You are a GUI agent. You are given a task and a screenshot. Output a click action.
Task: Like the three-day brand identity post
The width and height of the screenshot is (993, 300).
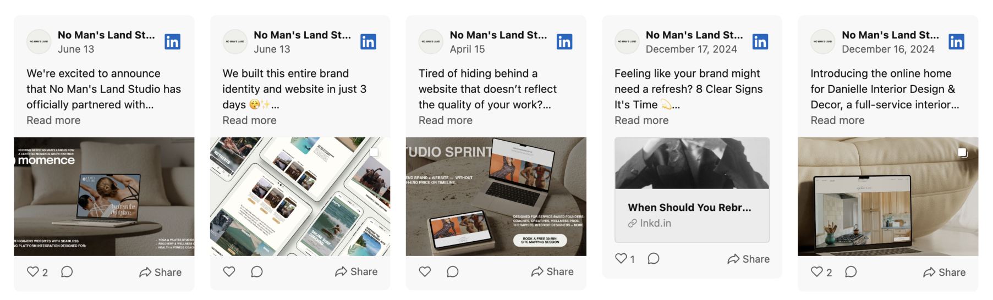tap(229, 271)
